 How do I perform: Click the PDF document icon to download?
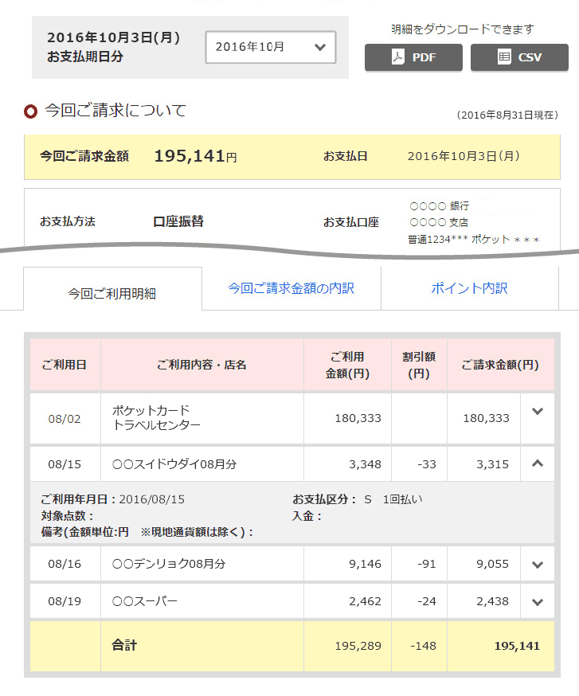397,57
